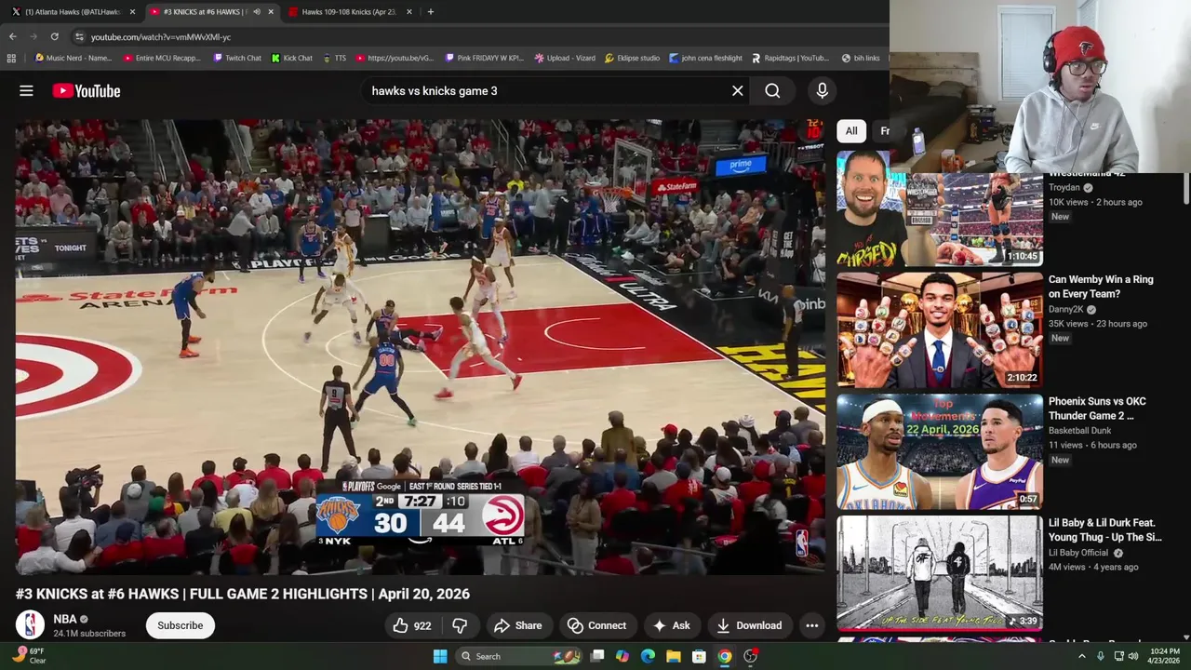Image resolution: width=1191 pixels, height=670 pixels.
Task: Reload the page with the refresh icon
Action: pyautogui.click(x=55, y=36)
